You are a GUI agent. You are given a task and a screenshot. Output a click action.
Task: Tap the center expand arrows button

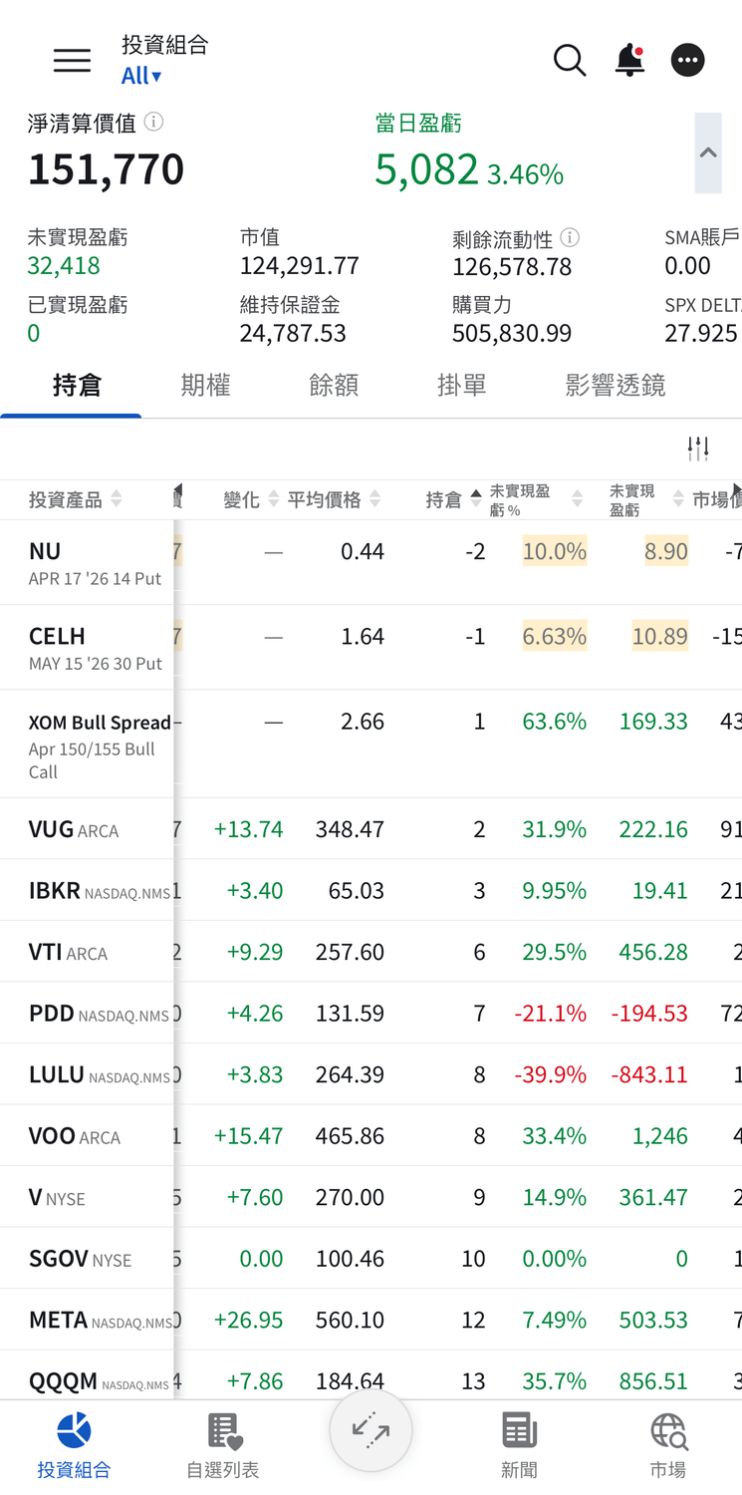(371, 1432)
